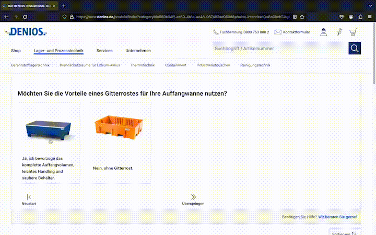Image resolution: width=376 pixels, height=235 pixels.
Task: Open the user account icon
Action: 323,32
